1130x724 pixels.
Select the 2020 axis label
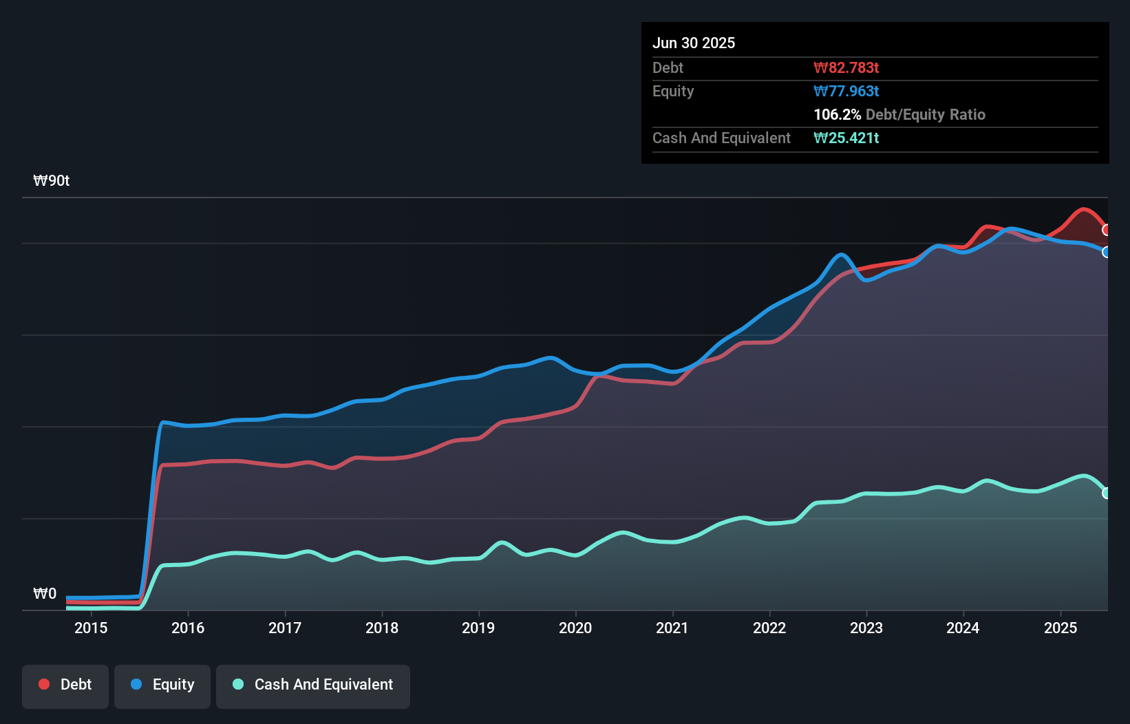click(x=576, y=628)
